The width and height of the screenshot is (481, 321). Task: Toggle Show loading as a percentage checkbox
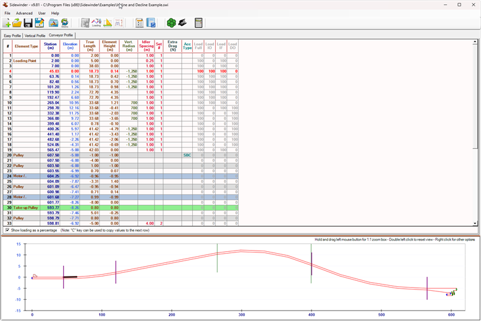(7, 230)
